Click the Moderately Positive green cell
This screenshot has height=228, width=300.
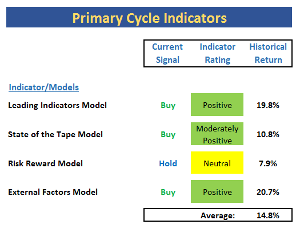pyautogui.click(x=217, y=134)
